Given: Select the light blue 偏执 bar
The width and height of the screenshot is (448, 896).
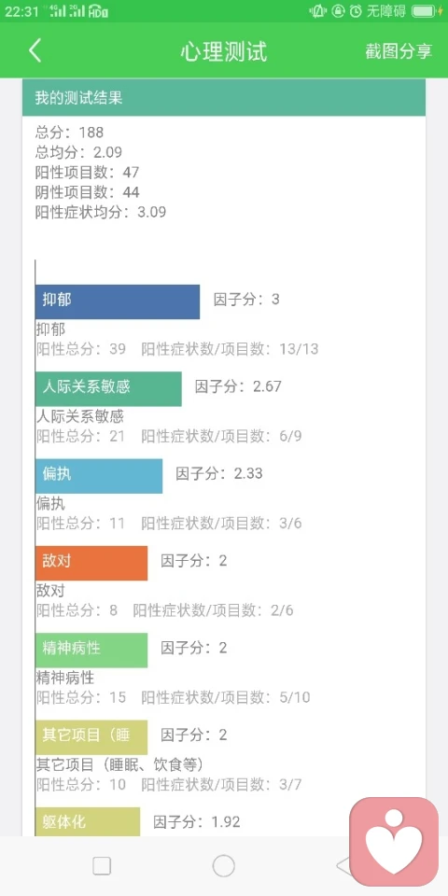Looking at the screenshot, I should (x=98, y=476).
